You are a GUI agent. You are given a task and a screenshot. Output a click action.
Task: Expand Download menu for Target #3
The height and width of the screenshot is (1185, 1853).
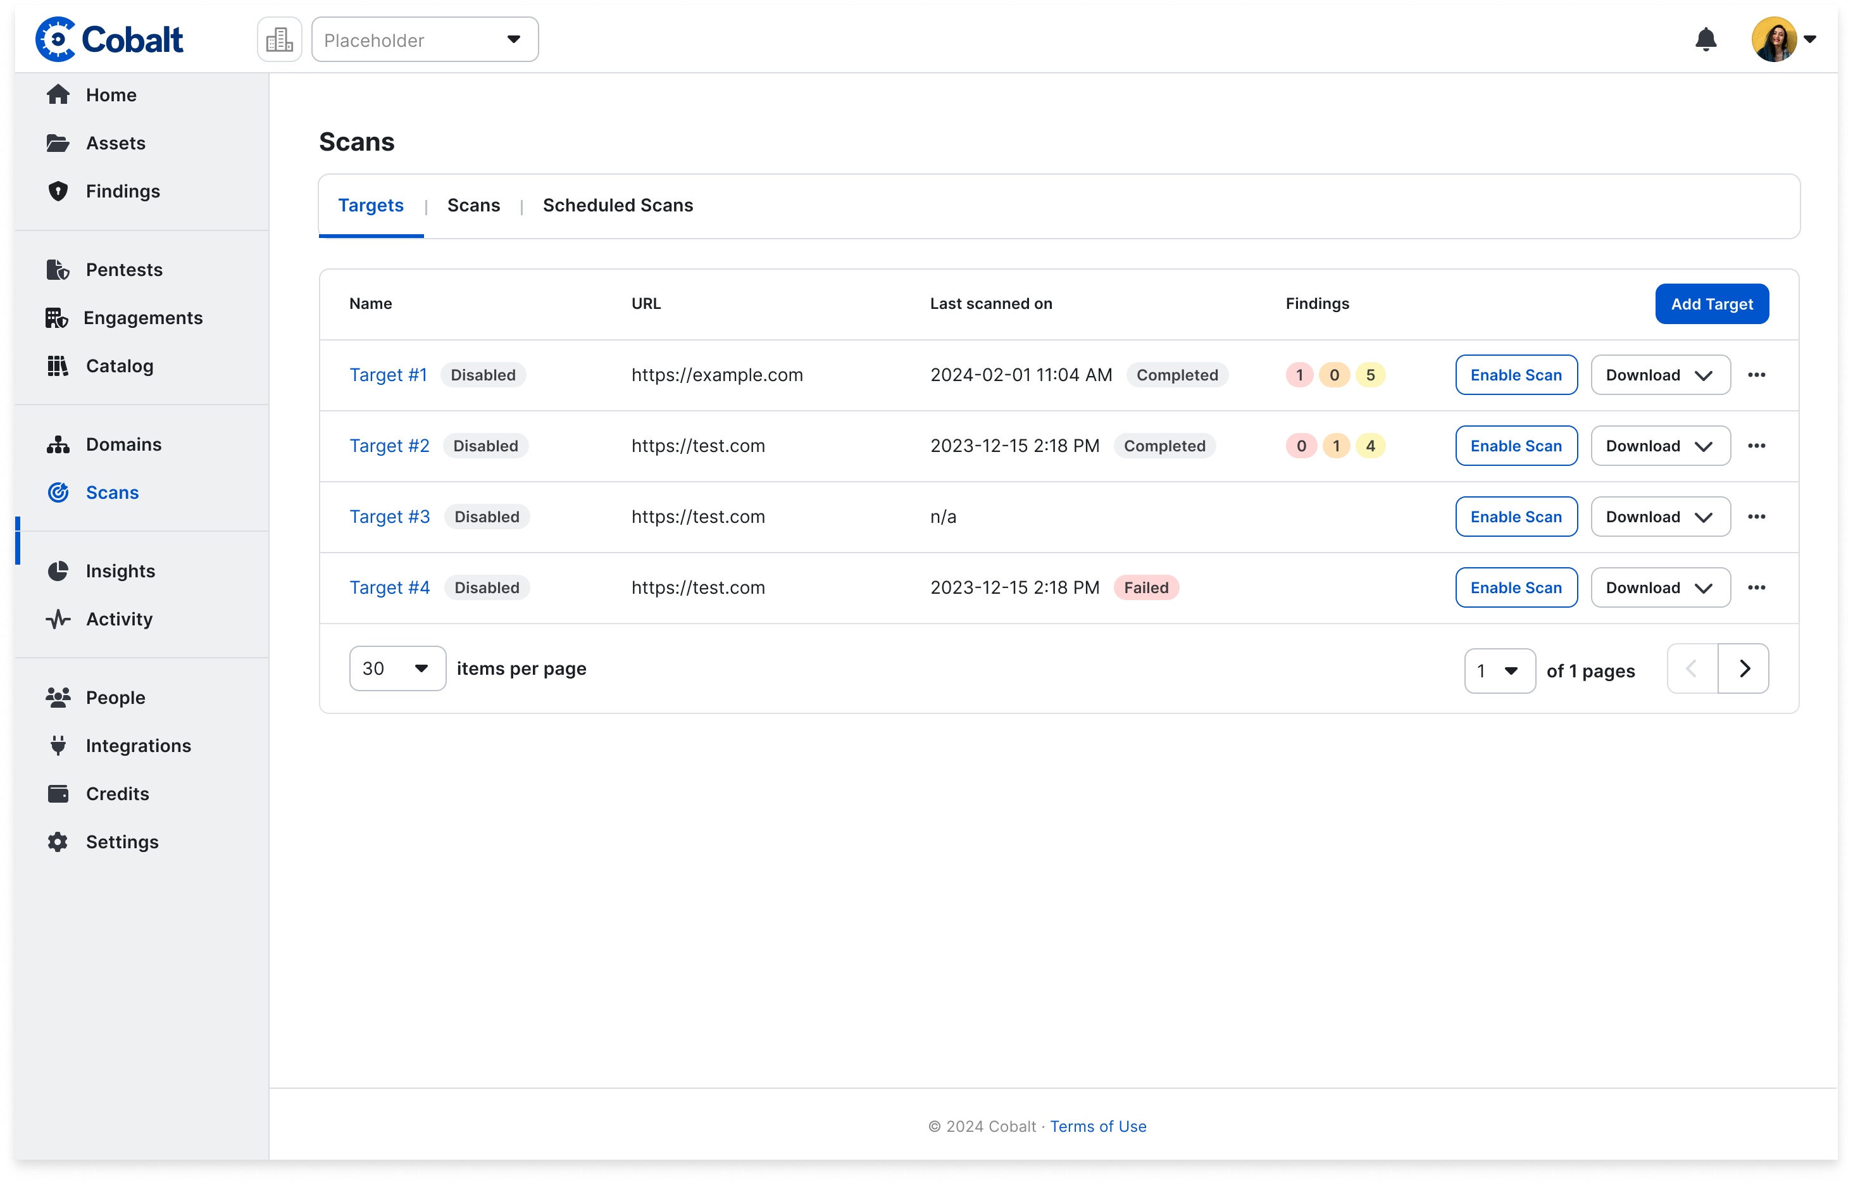tap(1661, 517)
